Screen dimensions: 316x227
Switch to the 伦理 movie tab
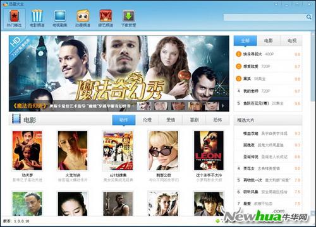[147, 120]
